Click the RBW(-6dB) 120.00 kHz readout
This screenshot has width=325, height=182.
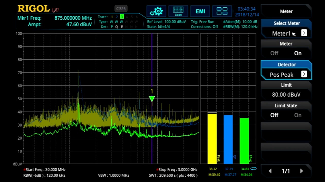(44, 175)
